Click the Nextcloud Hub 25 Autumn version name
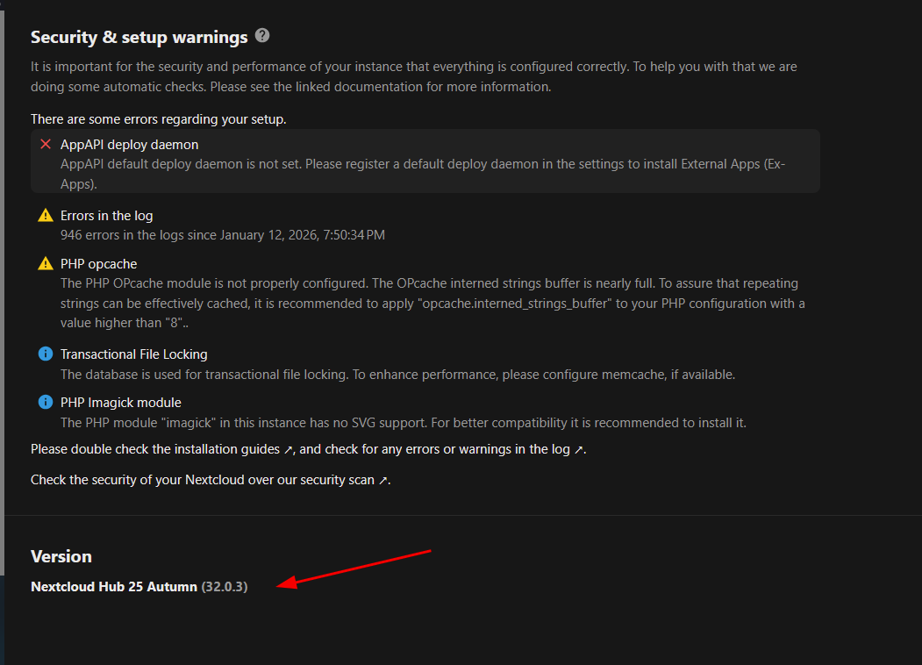 pos(114,586)
